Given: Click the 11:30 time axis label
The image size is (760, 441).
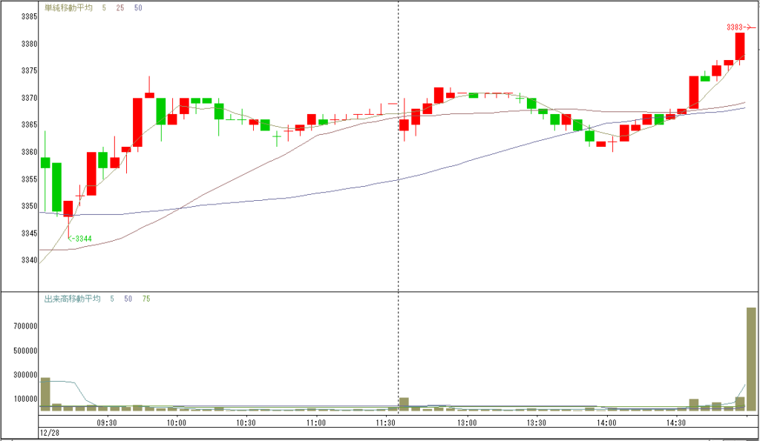Looking at the screenshot, I should click(x=385, y=422).
